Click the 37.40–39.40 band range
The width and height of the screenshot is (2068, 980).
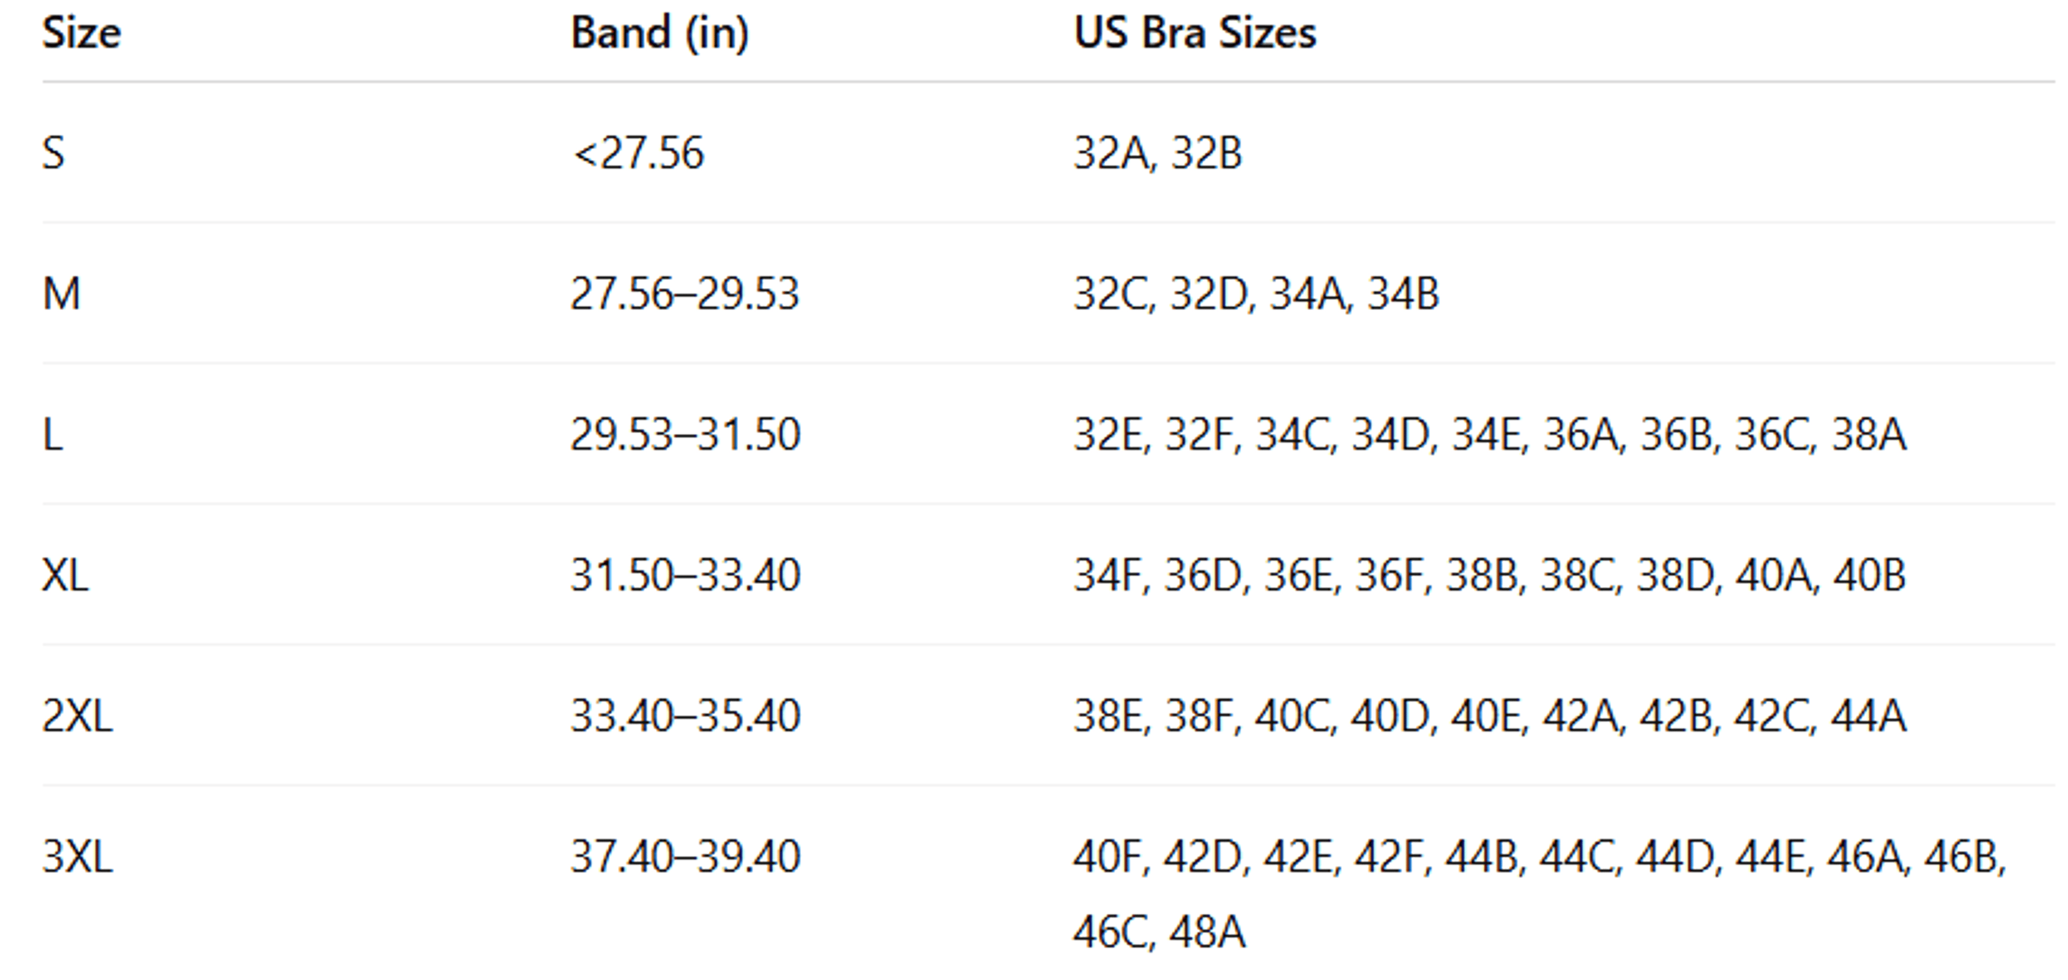686,856
